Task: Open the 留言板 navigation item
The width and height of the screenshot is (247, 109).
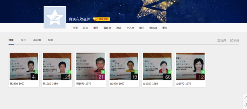Action: [107, 28]
